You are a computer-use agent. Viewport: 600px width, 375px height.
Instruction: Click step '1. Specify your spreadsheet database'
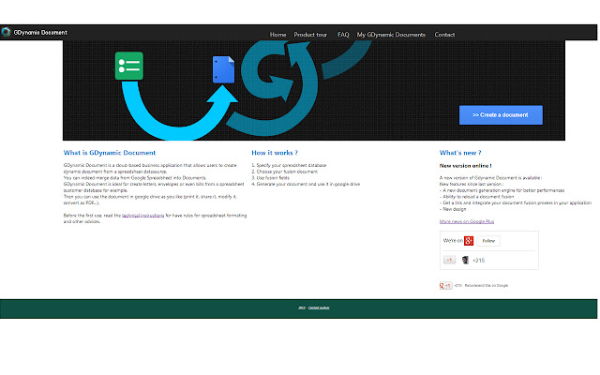pos(289,165)
